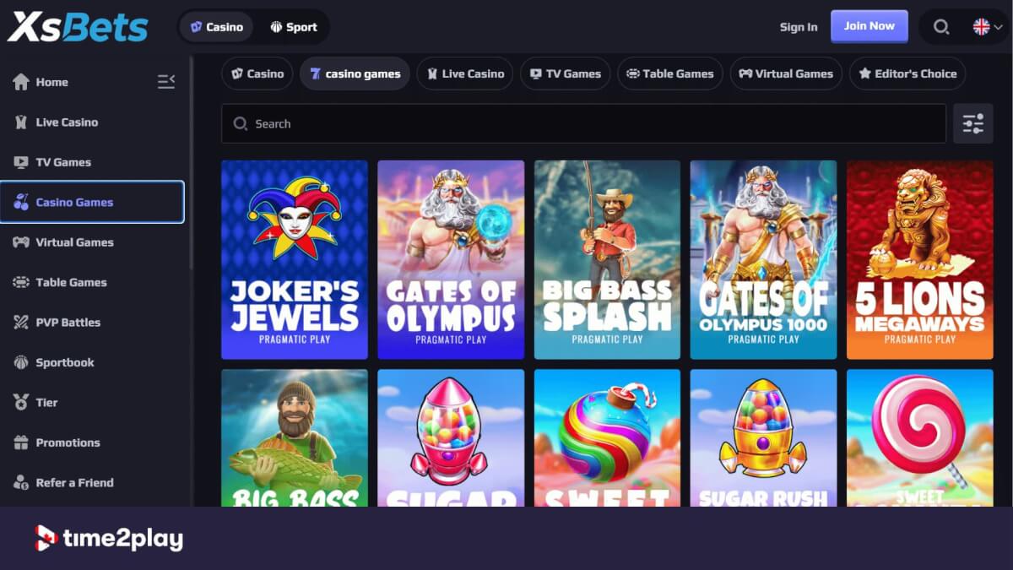Image resolution: width=1013 pixels, height=570 pixels.
Task: Open the Big Bass Splash game tile
Action: coord(607,260)
